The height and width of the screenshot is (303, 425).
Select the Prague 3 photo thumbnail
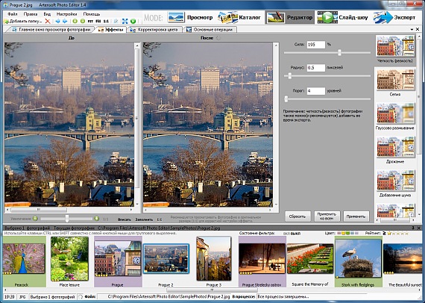(x=214, y=258)
